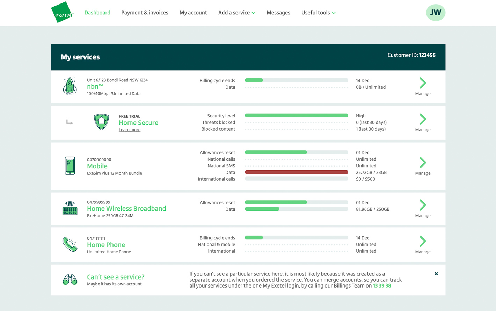
Task: Click the Exetel logo
Action: (x=63, y=12)
